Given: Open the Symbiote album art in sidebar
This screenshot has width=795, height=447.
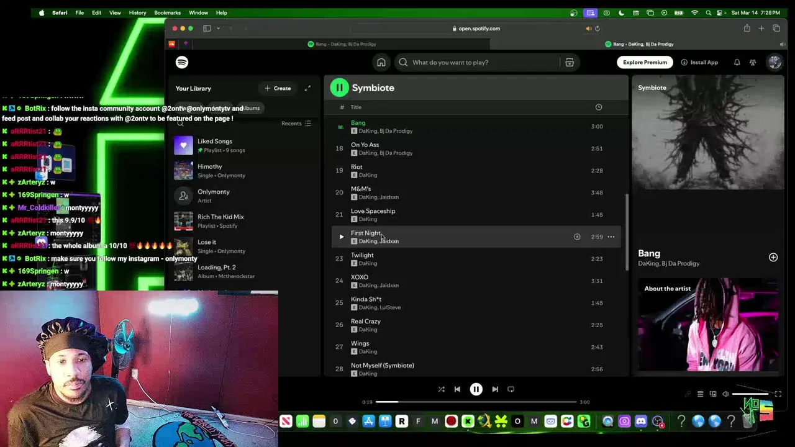Looking at the screenshot, I should pos(708,132).
